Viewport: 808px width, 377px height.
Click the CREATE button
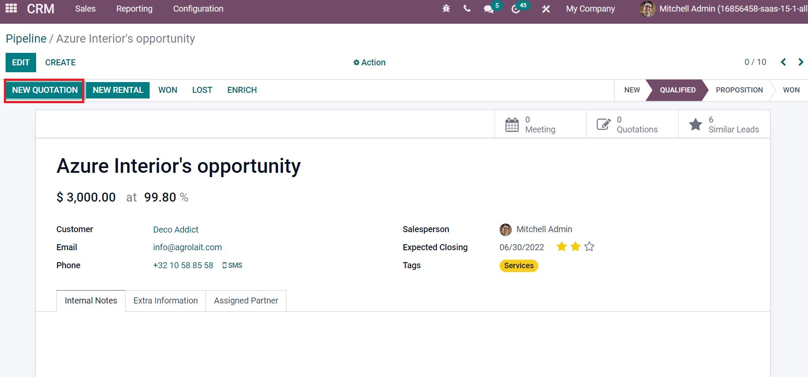pyautogui.click(x=60, y=62)
